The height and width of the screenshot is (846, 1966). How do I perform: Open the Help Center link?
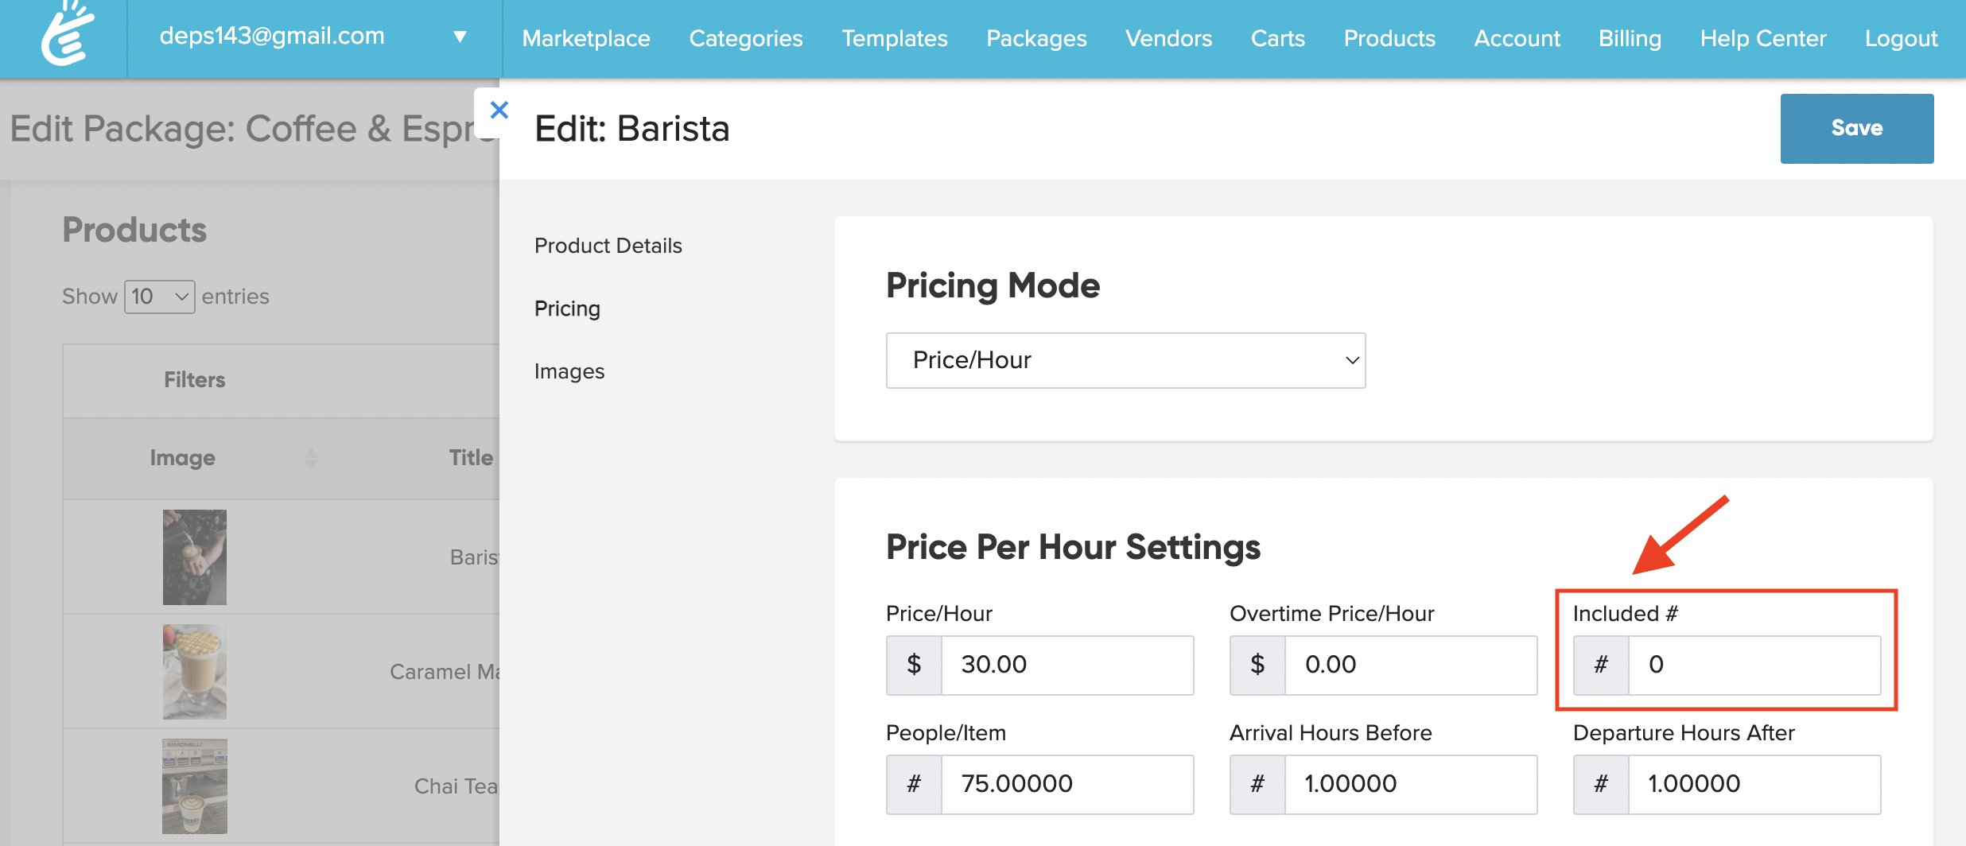point(1763,38)
